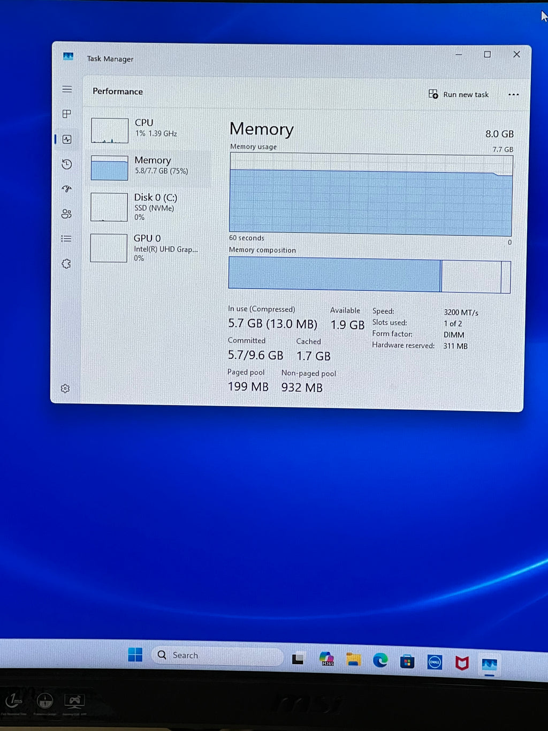Open the Processes page icon
The height and width of the screenshot is (731, 548).
67,114
